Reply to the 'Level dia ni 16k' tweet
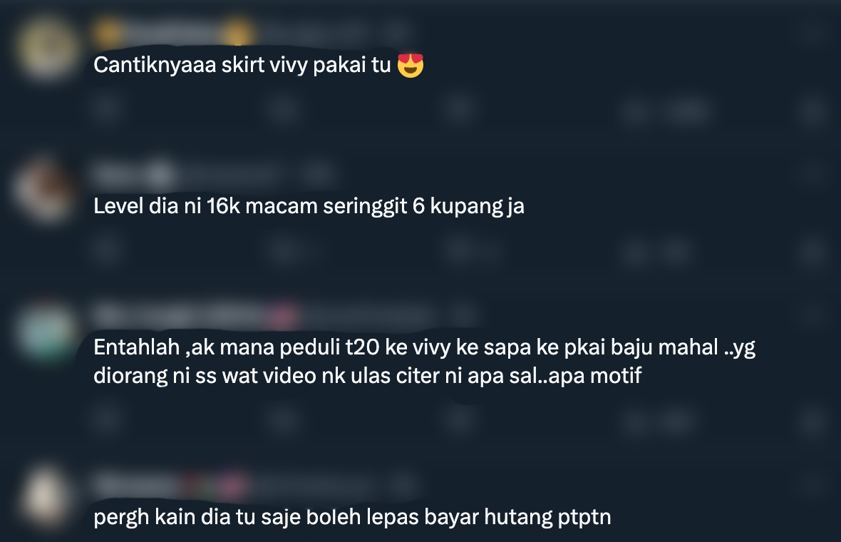The height and width of the screenshot is (542, 841). pyautogui.click(x=106, y=250)
